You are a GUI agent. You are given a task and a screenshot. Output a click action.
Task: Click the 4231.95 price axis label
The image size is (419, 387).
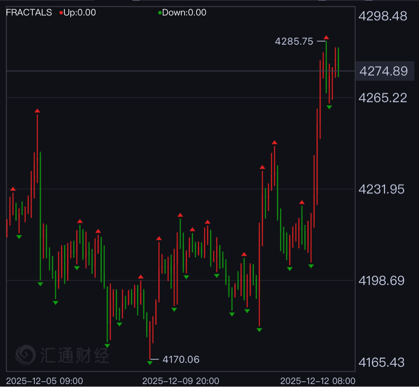click(x=381, y=189)
